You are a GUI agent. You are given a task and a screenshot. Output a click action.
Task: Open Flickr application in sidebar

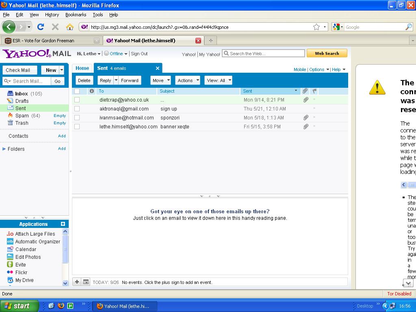(x=21, y=273)
